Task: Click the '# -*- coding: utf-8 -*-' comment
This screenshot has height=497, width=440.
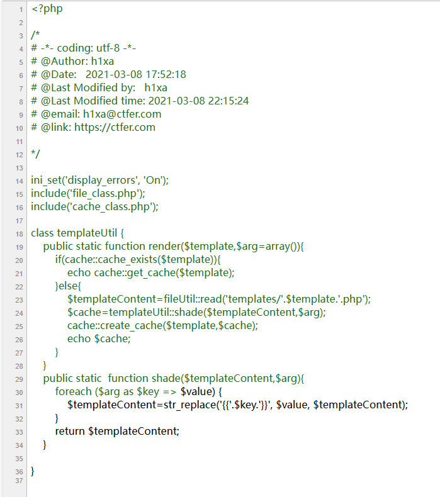Action: 84,48
